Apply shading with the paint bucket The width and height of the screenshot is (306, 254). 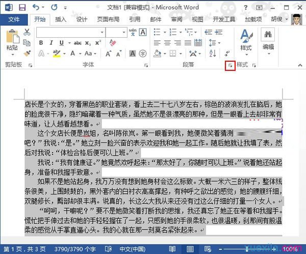[x=157, y=53]
